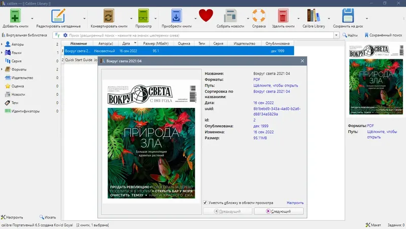Click PDF format link in dialog
Screen dimensions: 406x229
point(257,80)
